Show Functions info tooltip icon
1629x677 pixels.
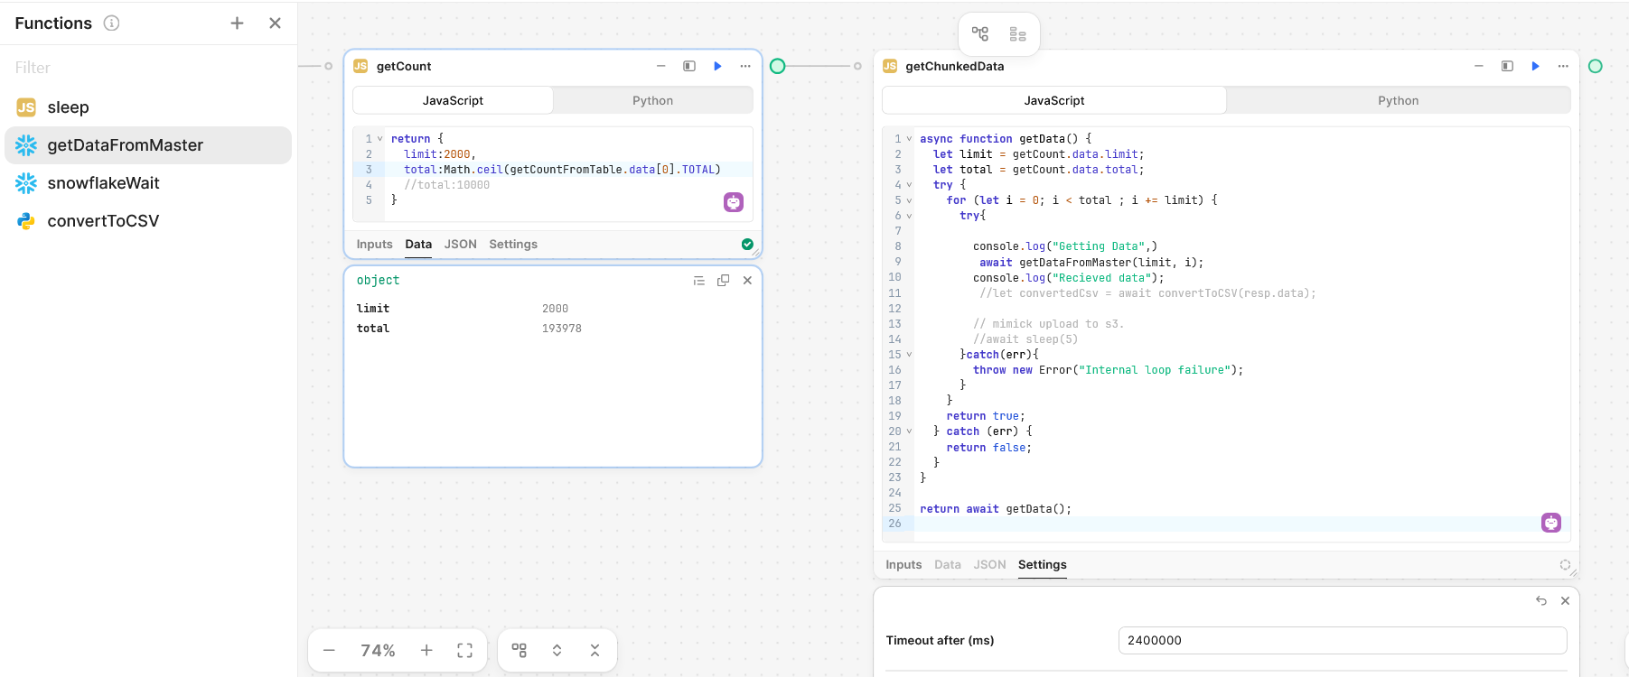pos(111,23)
